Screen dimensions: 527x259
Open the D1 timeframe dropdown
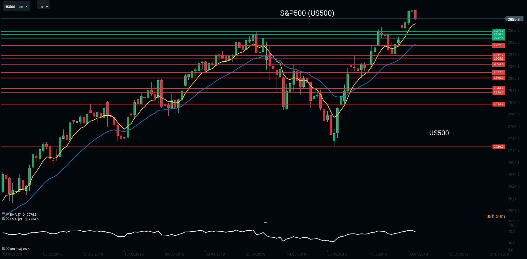point(44,7)
